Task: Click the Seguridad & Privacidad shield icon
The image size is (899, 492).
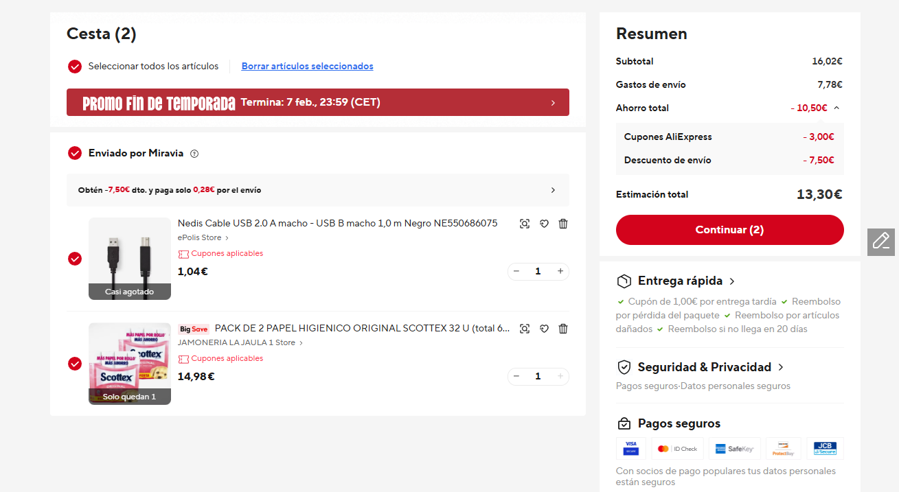Action: coord(624,367)
